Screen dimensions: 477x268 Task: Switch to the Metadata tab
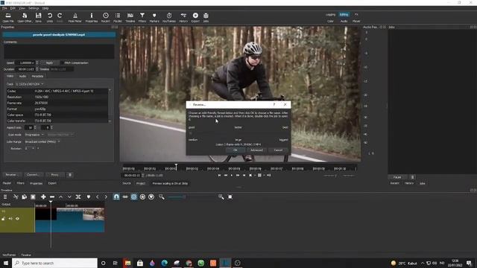click(x=37, y=76)
